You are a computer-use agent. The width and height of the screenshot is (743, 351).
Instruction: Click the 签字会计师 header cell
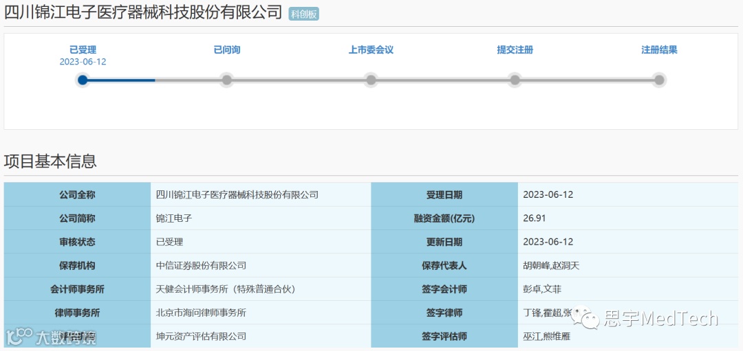444,289
